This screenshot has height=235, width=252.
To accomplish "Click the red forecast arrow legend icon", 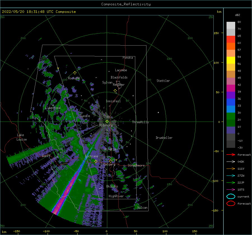I will [231, 155].
